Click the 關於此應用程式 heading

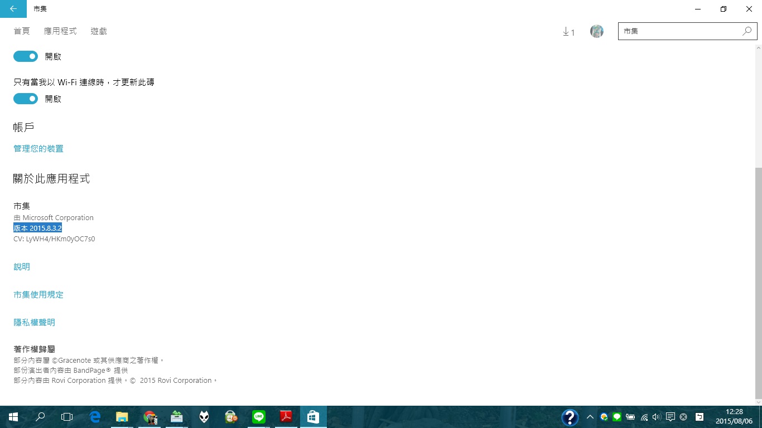coord(51,179)
